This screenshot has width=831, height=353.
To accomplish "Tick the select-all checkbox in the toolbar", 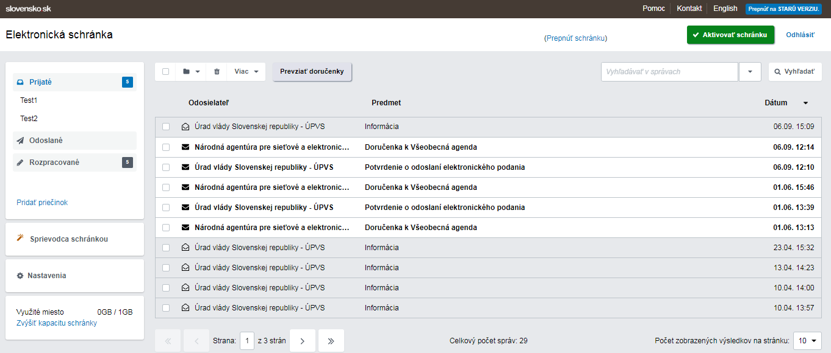I will click(165, 72).
